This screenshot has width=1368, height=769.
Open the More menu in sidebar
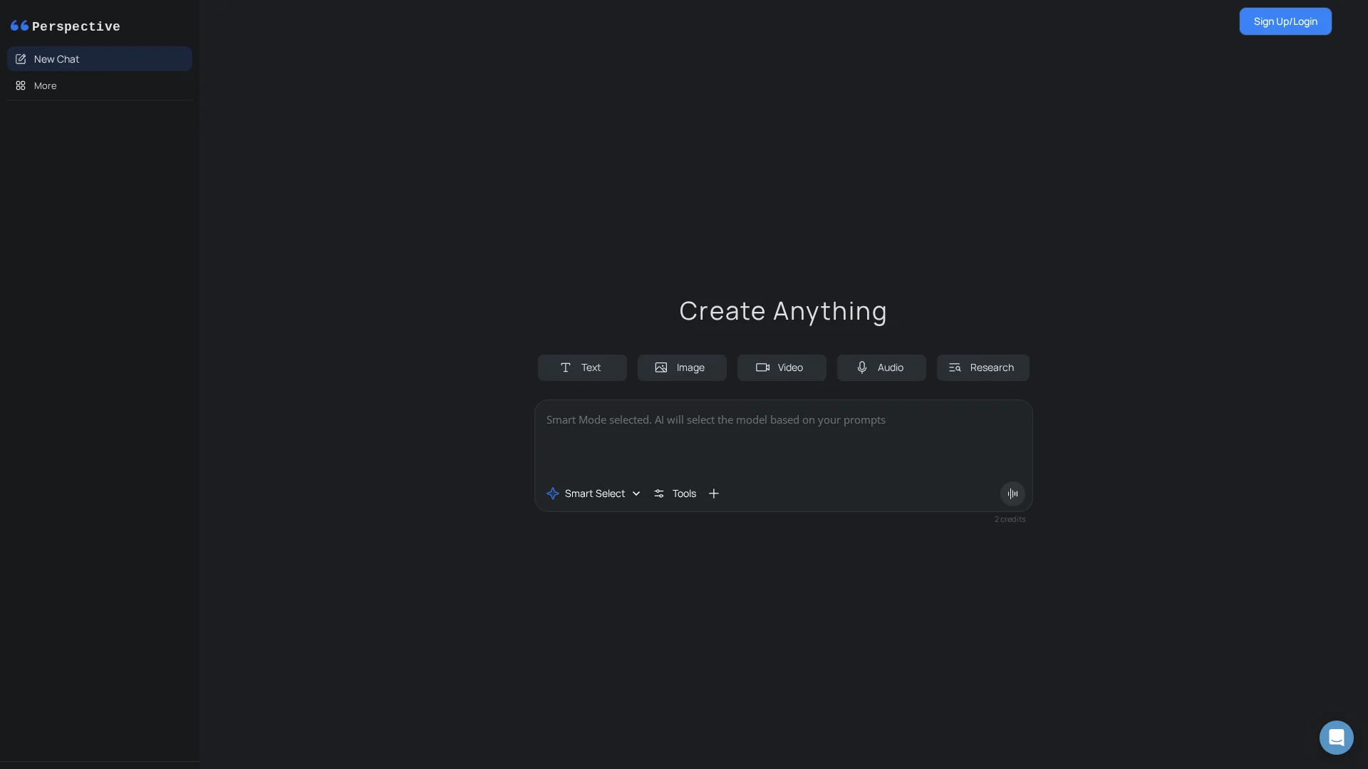point(100,85)
